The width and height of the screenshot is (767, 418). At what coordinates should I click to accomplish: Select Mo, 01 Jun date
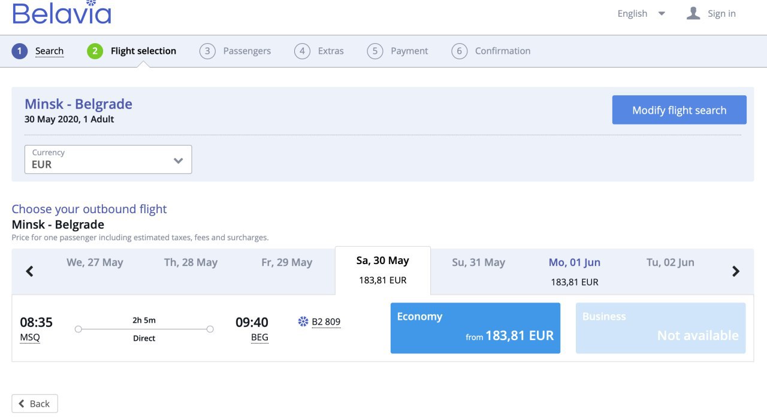(575, 262)
